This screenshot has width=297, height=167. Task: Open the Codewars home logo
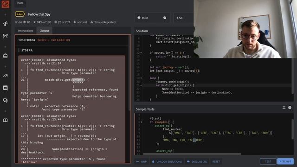click(5, 4)
